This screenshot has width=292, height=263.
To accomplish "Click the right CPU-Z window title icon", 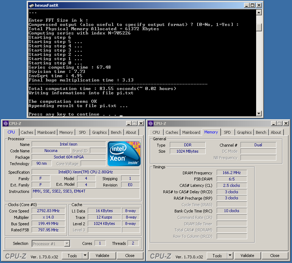I will click(x=151, y=123).
